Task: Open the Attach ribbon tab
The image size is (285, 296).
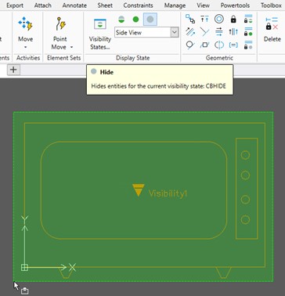Action: 43,5
